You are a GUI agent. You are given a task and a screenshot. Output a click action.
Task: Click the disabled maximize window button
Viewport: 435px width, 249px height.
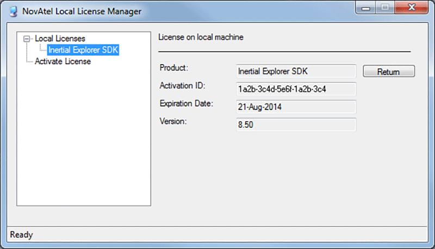tap(385, 8)
